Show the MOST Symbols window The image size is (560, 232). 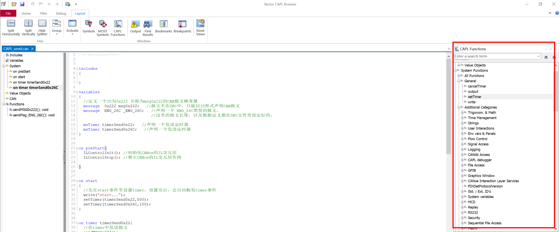point(103,27)
